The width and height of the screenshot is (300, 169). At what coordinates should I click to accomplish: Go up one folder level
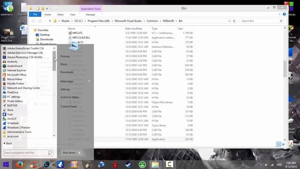(50, 21)
